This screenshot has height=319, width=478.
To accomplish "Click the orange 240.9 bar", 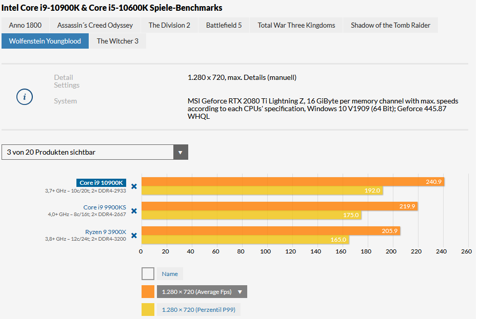I will [293, 182].
